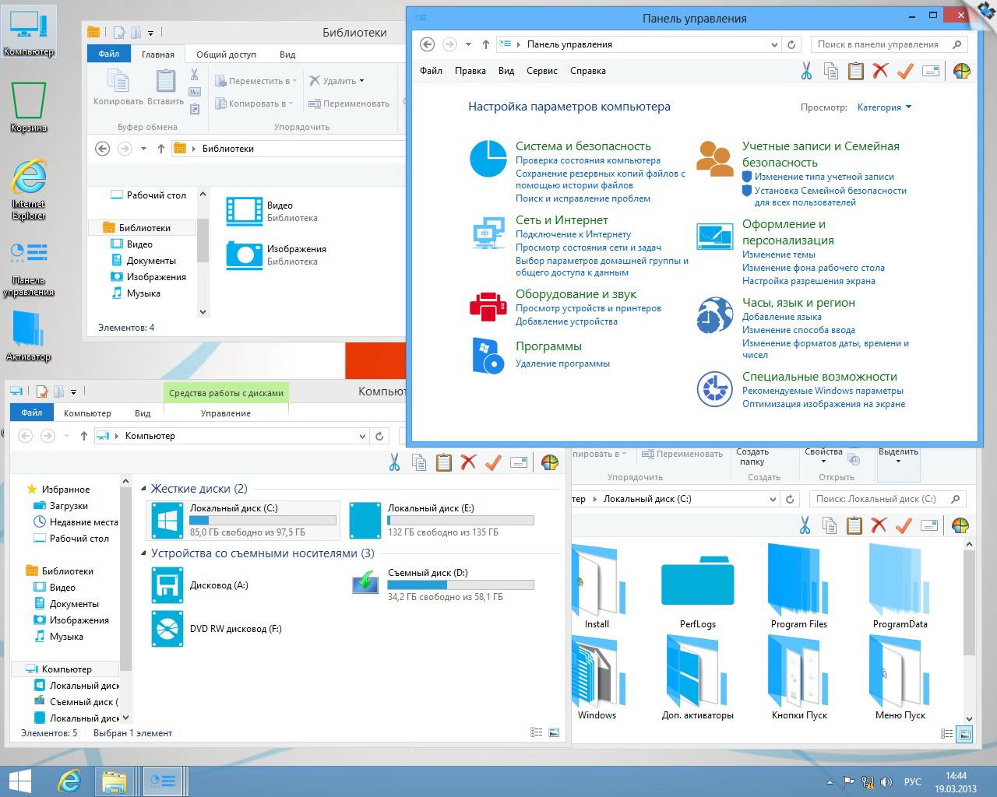Collapse the Жесткие диски group
The height and width of the screenshot is (797, 997).
(x=144, y=489)
